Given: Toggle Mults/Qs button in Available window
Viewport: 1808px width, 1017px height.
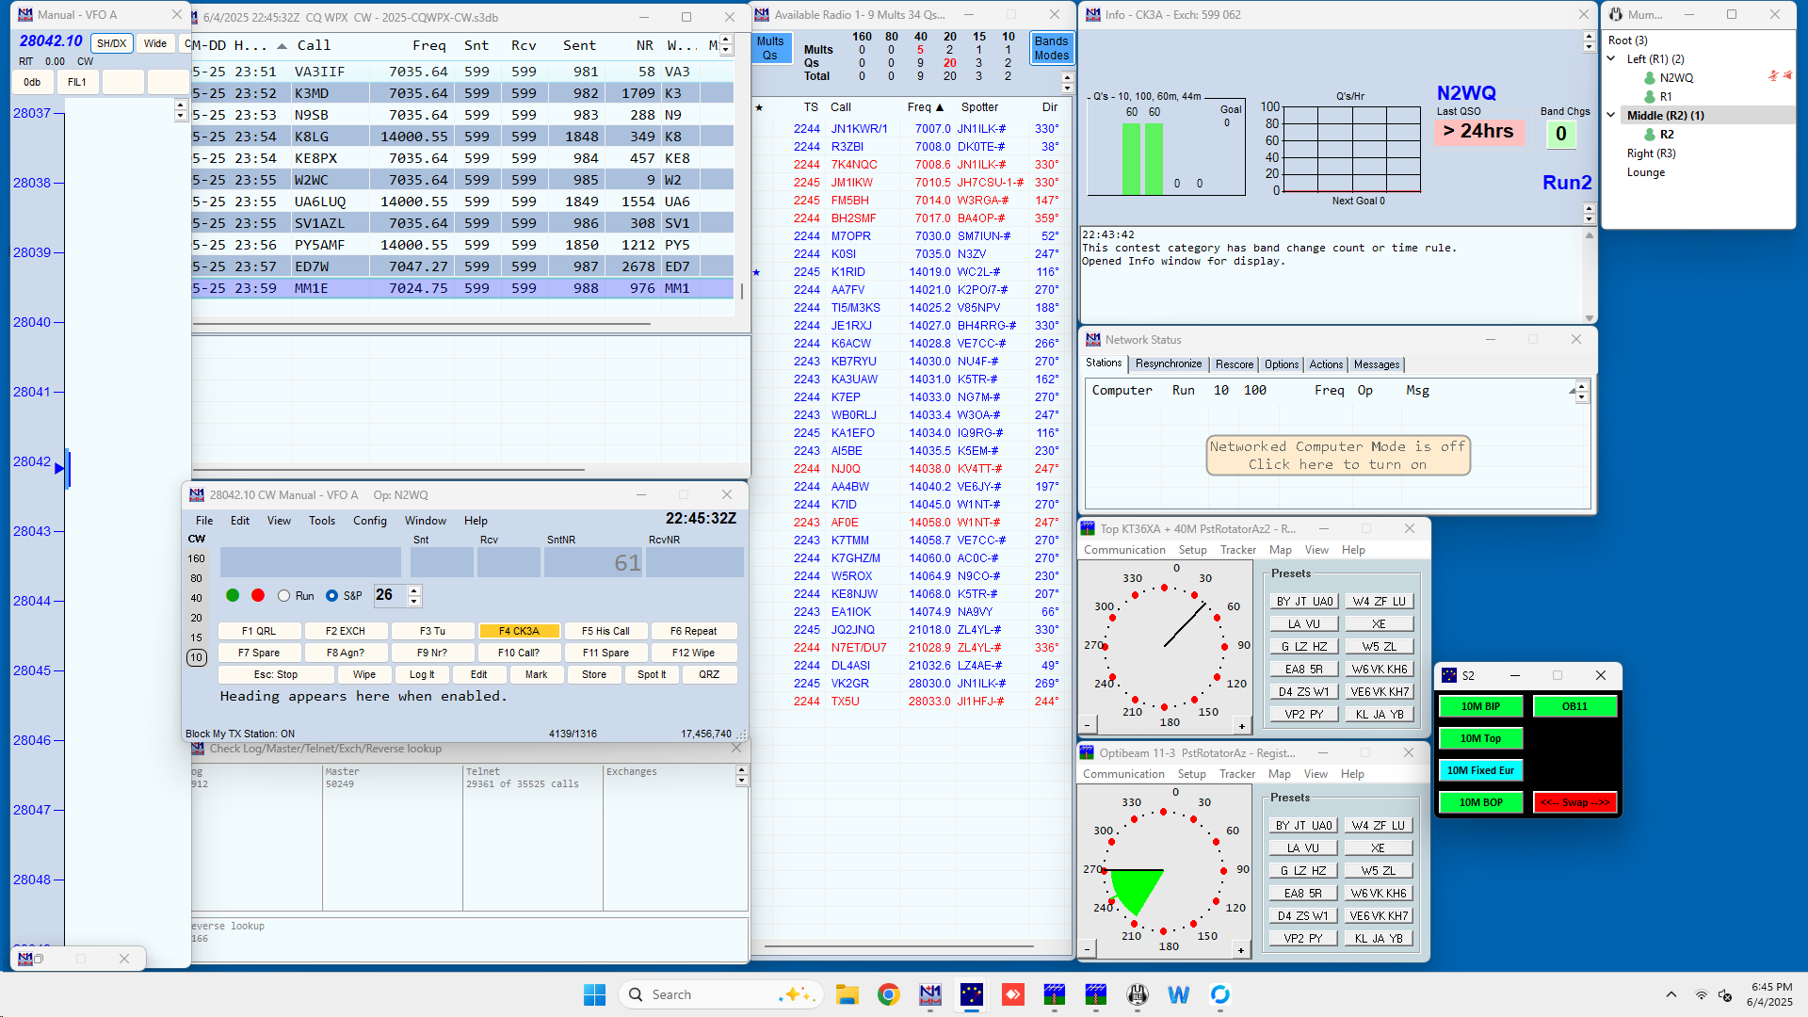Looking at the screenshot, I should 770,48.
